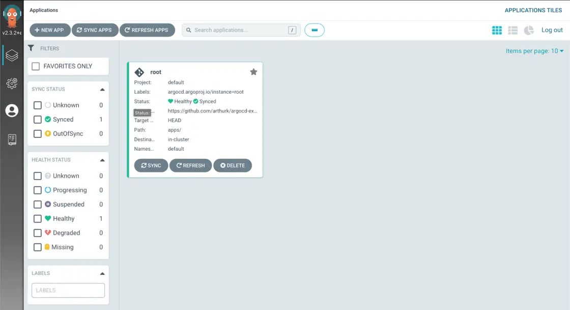Collapse the Labels filter section
Viewport: 570px width, 310px height.
pyautogui.click(x=102, y=273)
